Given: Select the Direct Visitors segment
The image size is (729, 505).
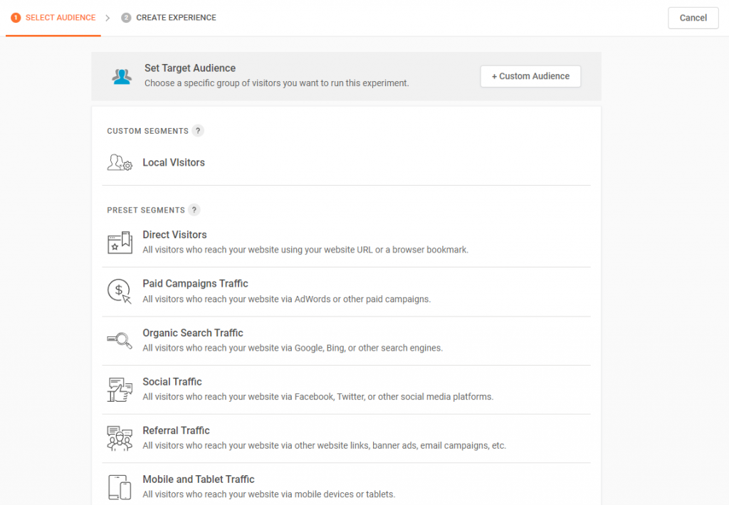Looking at the screenshot, I should point(347,243).
